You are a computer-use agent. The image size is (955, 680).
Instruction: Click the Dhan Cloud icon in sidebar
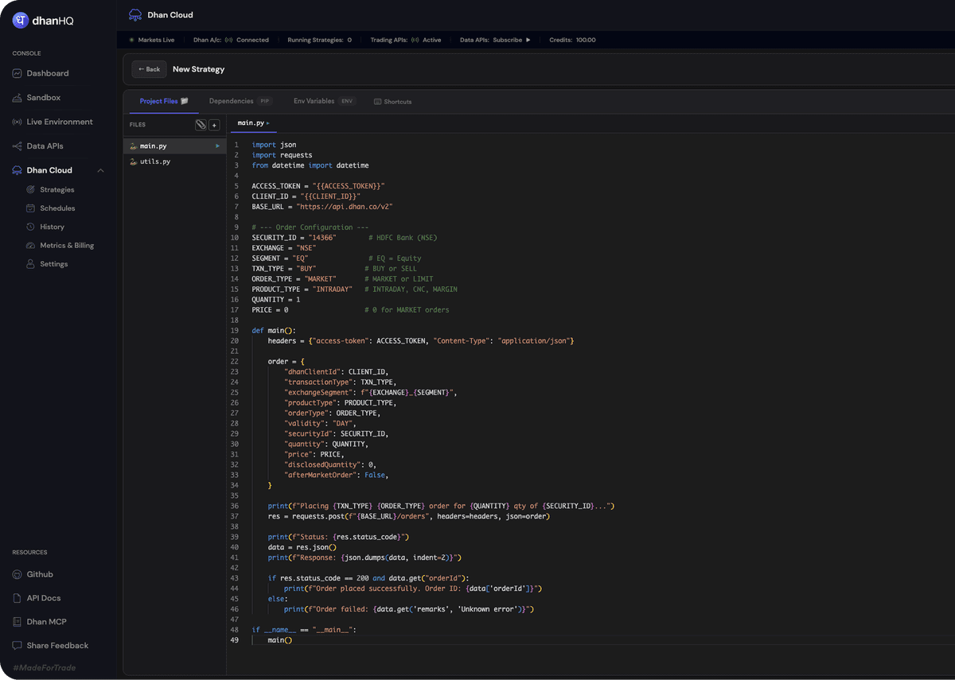click(x=18, y=170)
